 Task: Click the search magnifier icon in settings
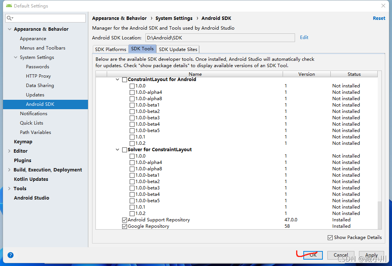[10, 18]
